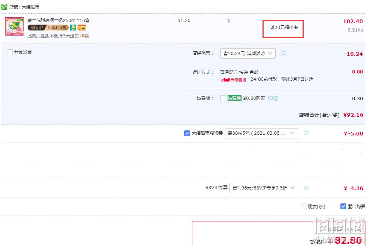Click the 店铺合计 total ¥92.16
This screenshot has height=246, width=368.
point(353,115)
